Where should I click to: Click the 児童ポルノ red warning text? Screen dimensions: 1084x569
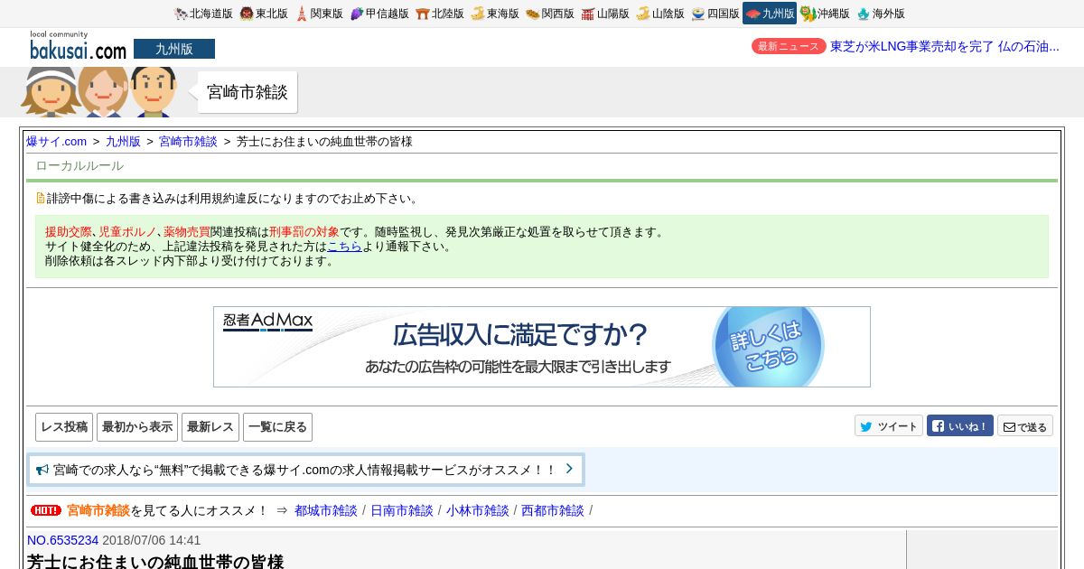coord(127,232)
